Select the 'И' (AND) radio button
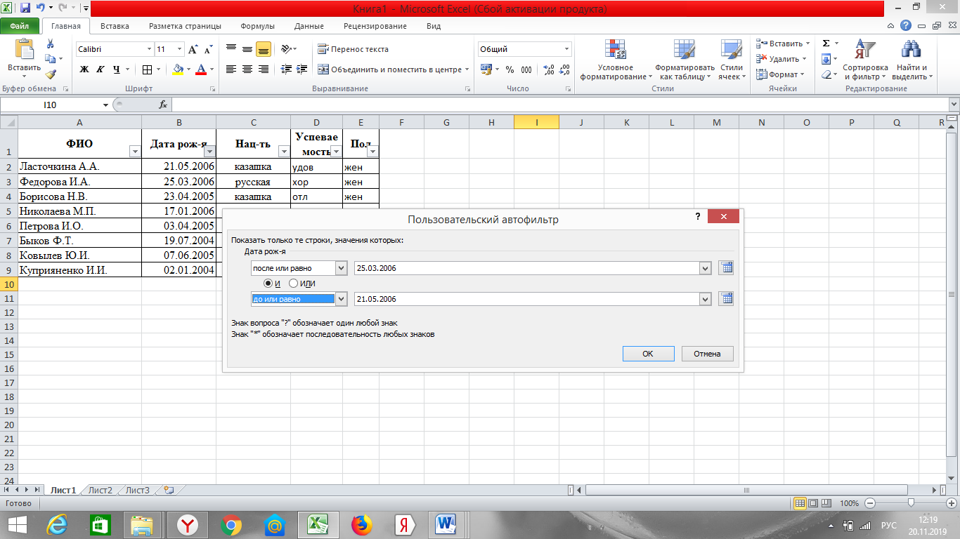This screenshot has height=539, width=960. click(x=268, y=283)
